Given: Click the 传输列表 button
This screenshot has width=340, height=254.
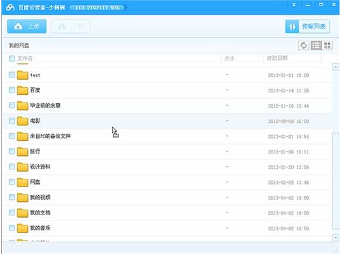Looking at the screenshot, I should coord(308,27).
